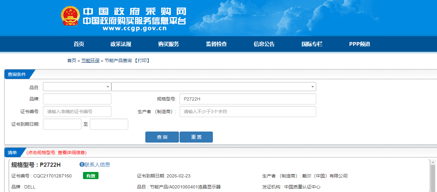Click the certificate expiry start date field
The width and height of the screenshot is (437, 192).
coord(62,124)
